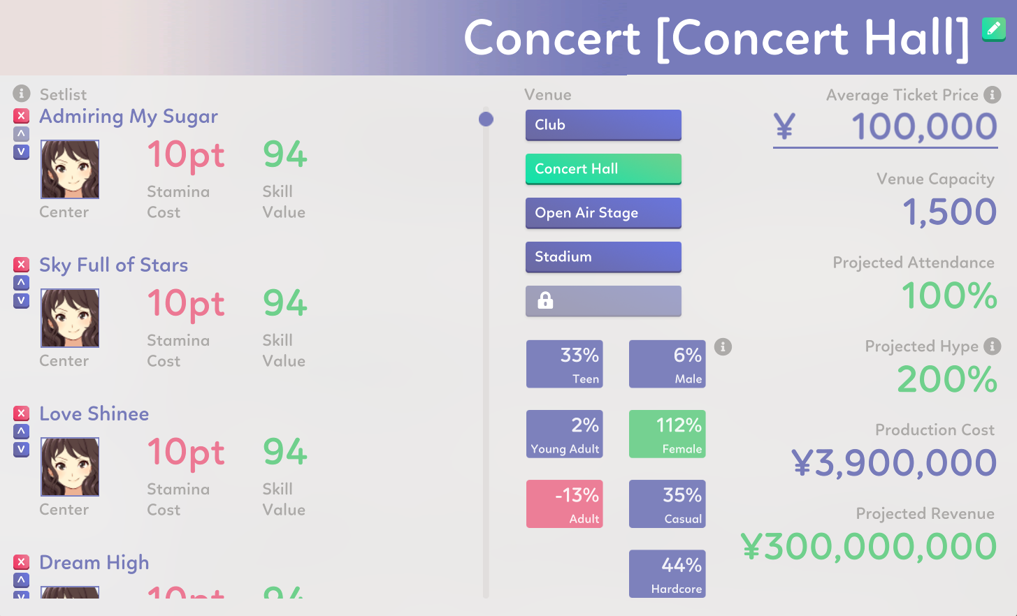The width and height of the screenshot is (1017, 616).
Task: Click the Setlist info icon
Action: tap(22, 93)
